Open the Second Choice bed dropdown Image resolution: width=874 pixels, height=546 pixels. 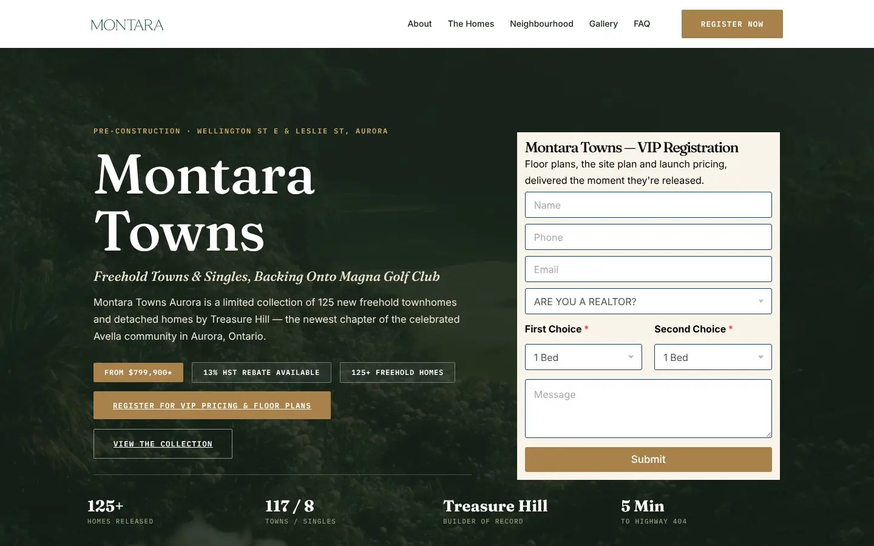tap(713, 357)
